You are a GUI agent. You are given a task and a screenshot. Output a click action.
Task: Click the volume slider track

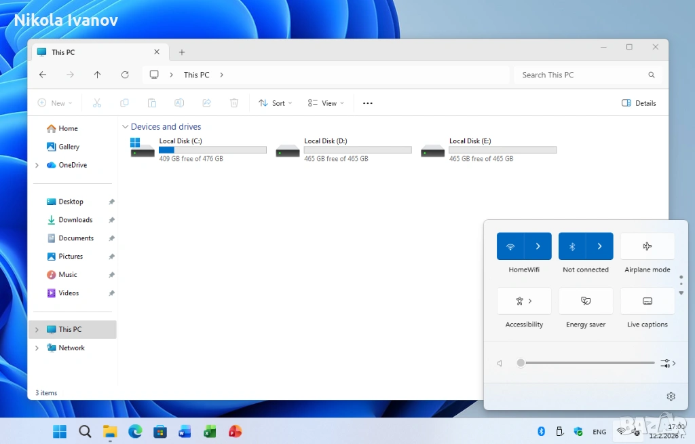(x=589, y=363)
